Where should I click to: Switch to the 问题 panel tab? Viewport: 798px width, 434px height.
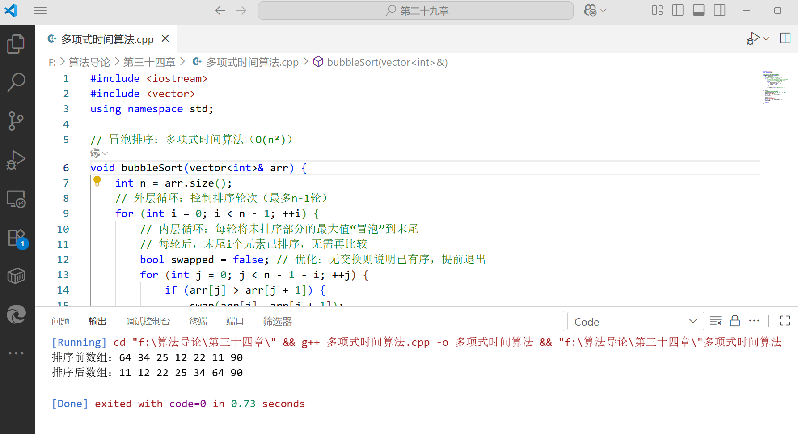60,321
